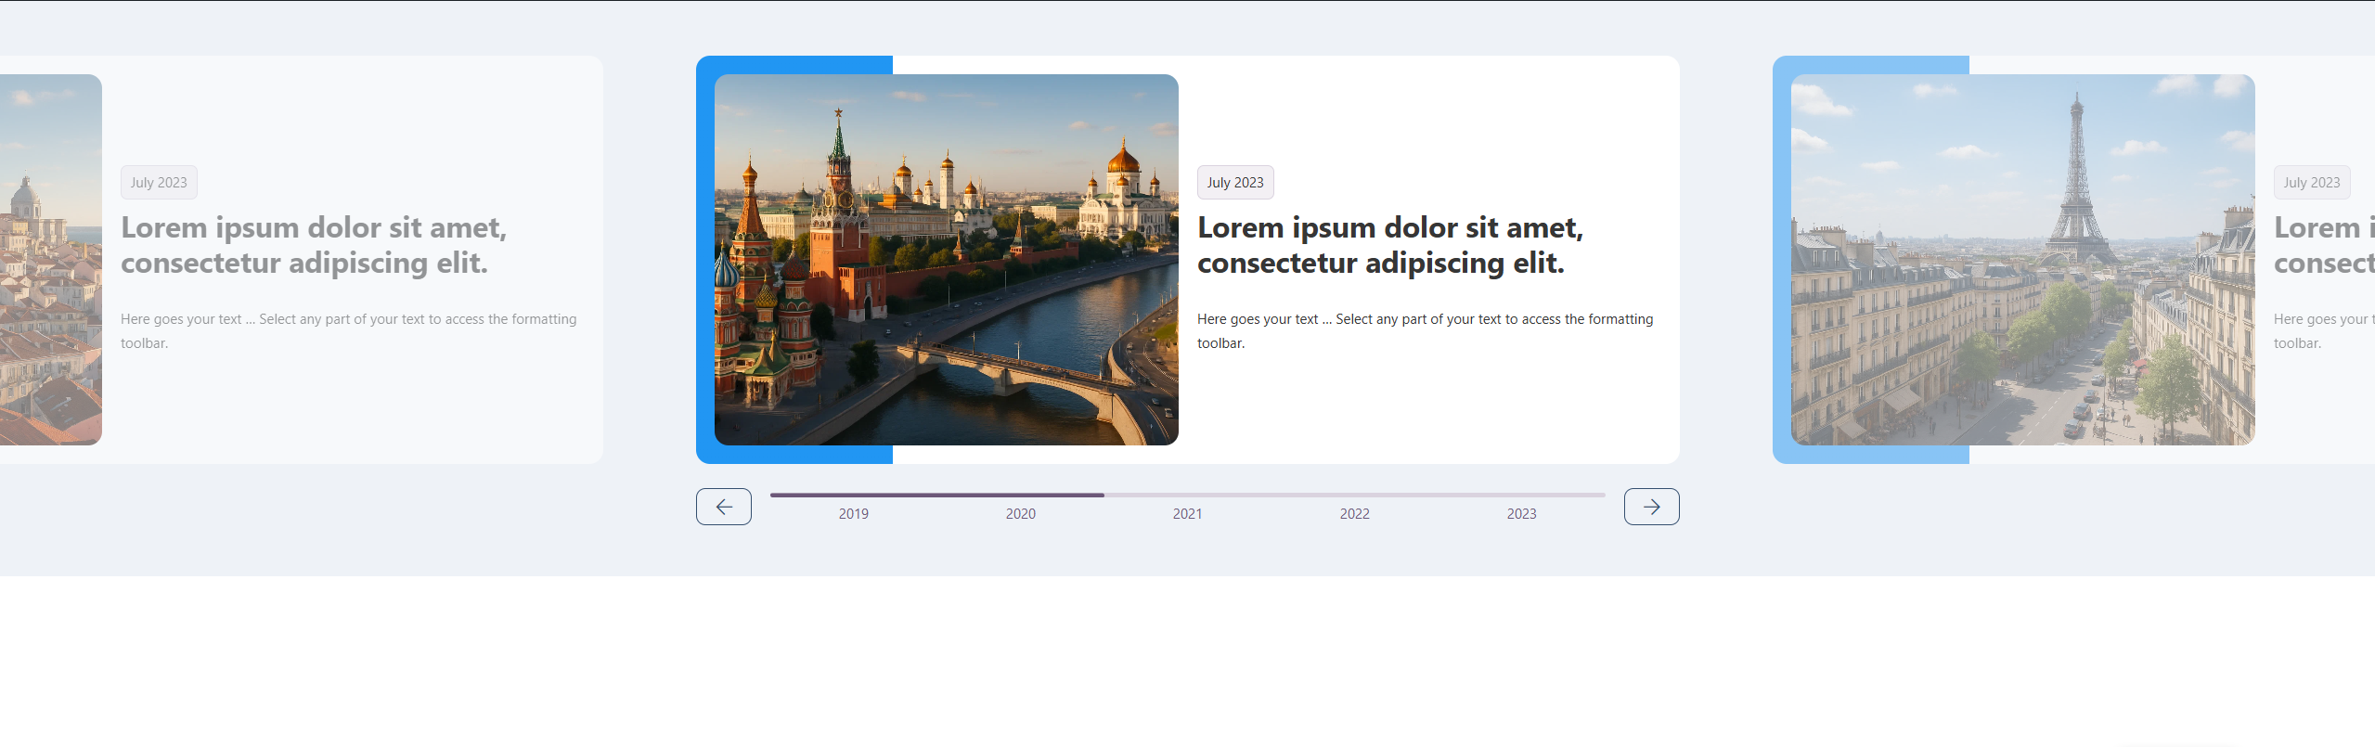This screenshot has height=747, width=2375.
Task: Click the unfilled portion of the timeline track
Action: pyautogui.click(x=1355, y=496)
